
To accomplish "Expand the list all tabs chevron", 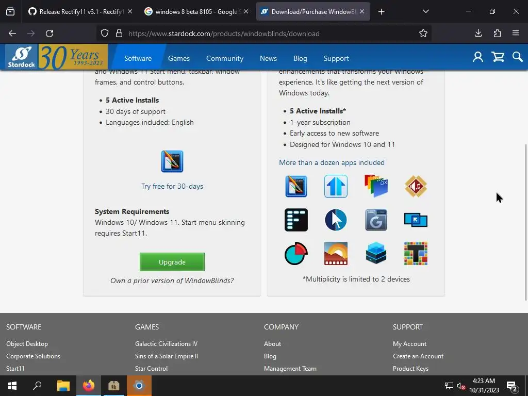I will (x=425, y=11).
